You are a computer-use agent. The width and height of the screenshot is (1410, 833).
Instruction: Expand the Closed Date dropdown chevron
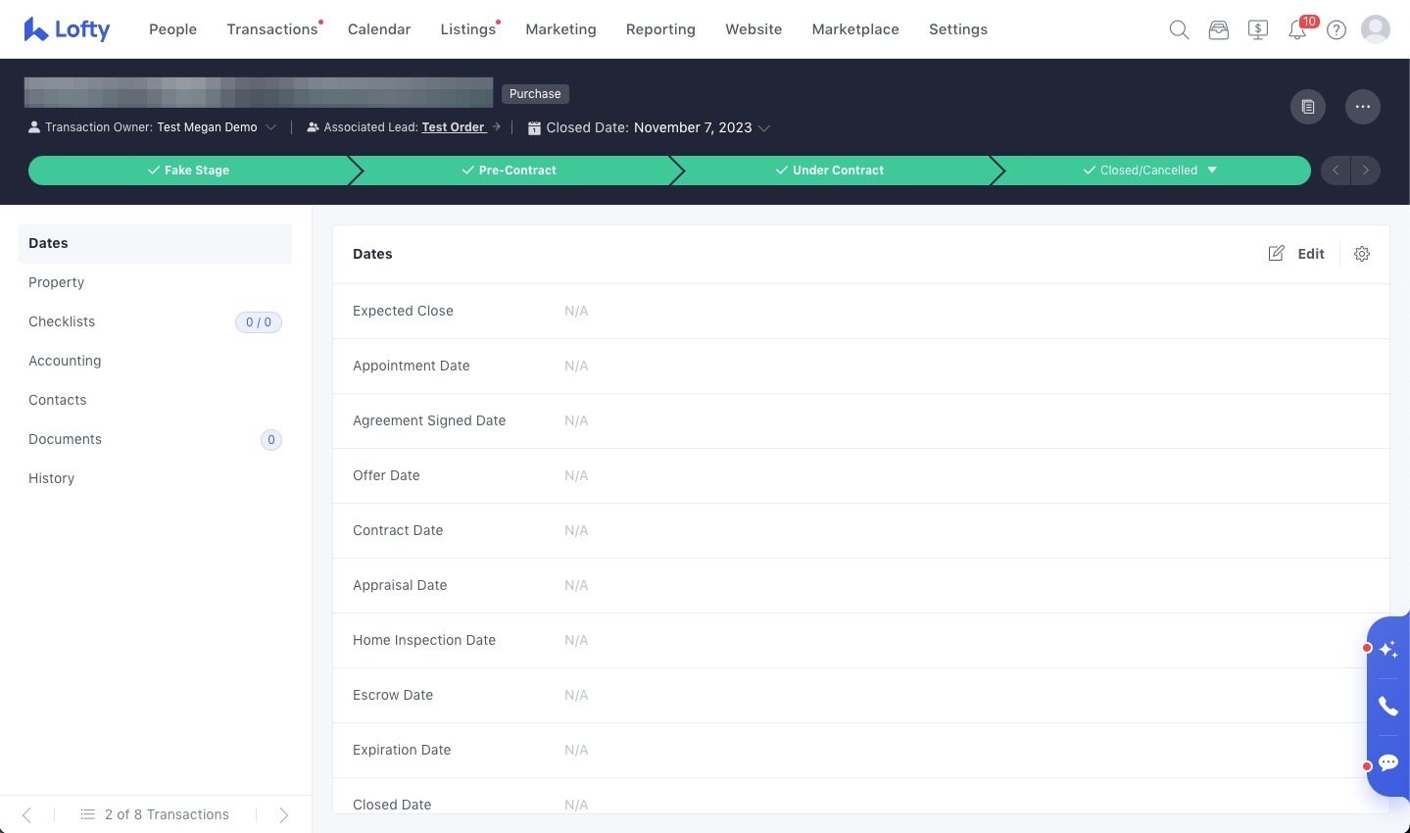pos(764,128)
